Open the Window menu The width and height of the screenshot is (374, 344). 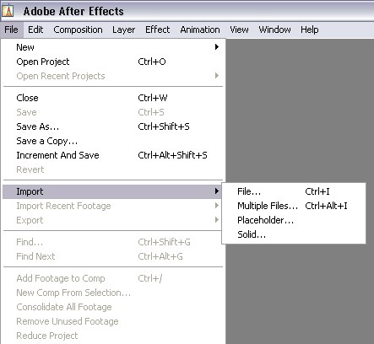tap(274, 30)
